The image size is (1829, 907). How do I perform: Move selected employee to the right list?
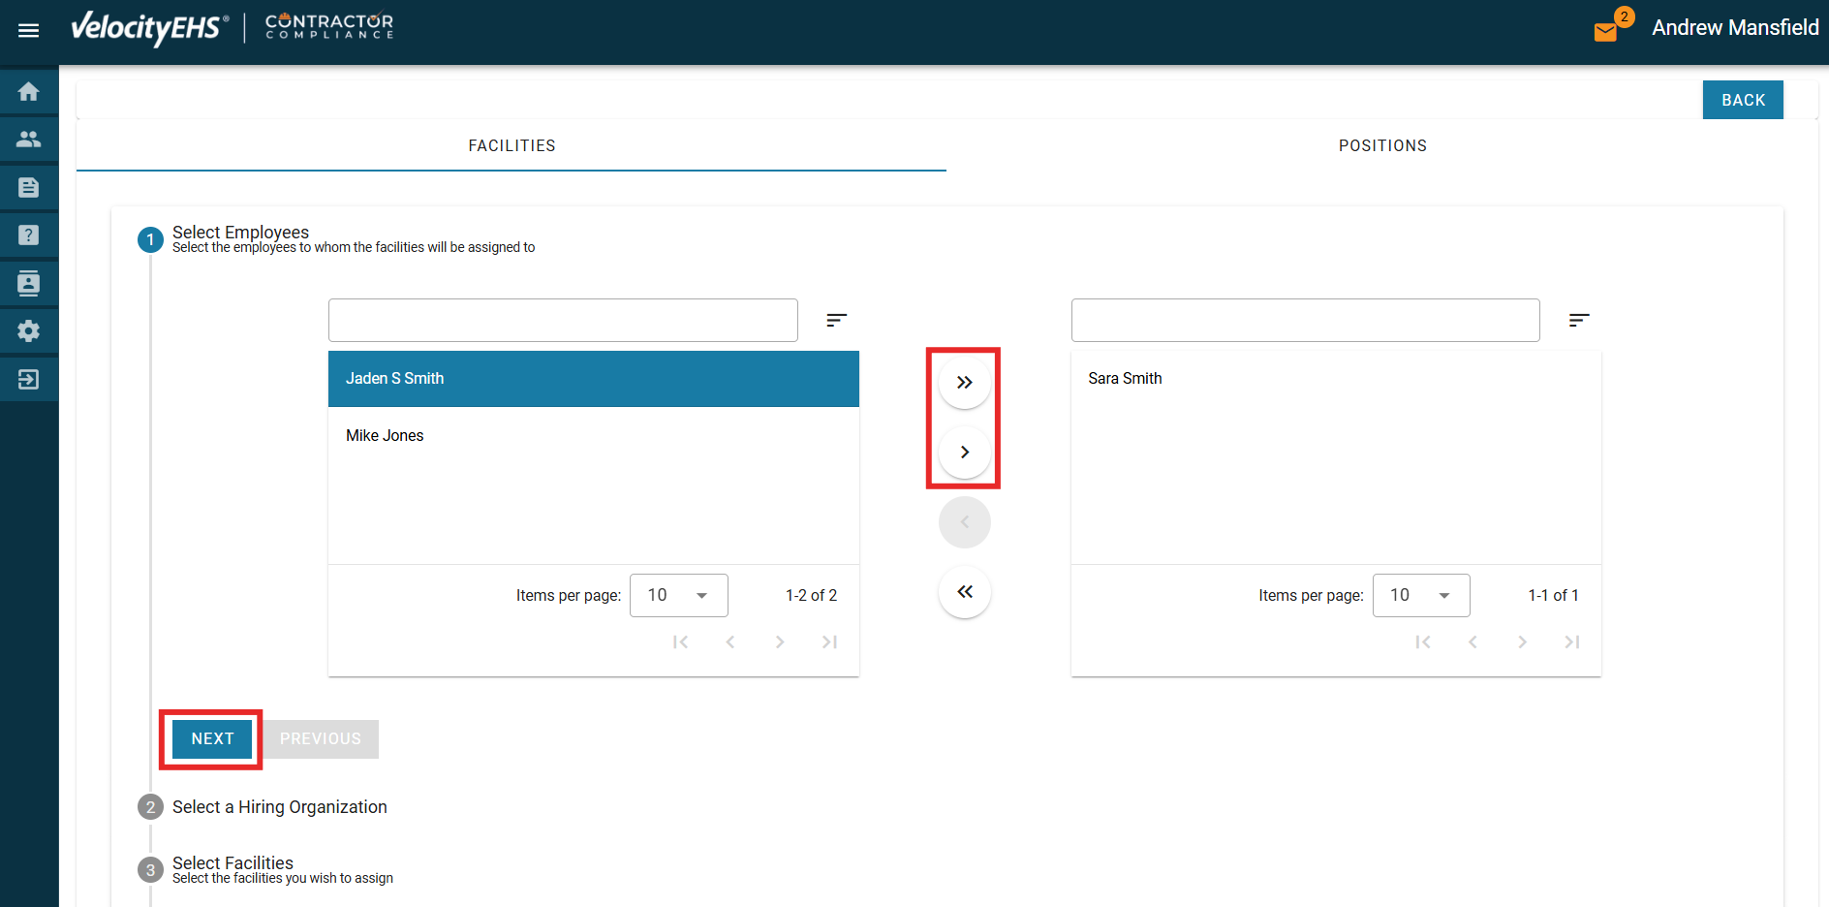(964, 453)
